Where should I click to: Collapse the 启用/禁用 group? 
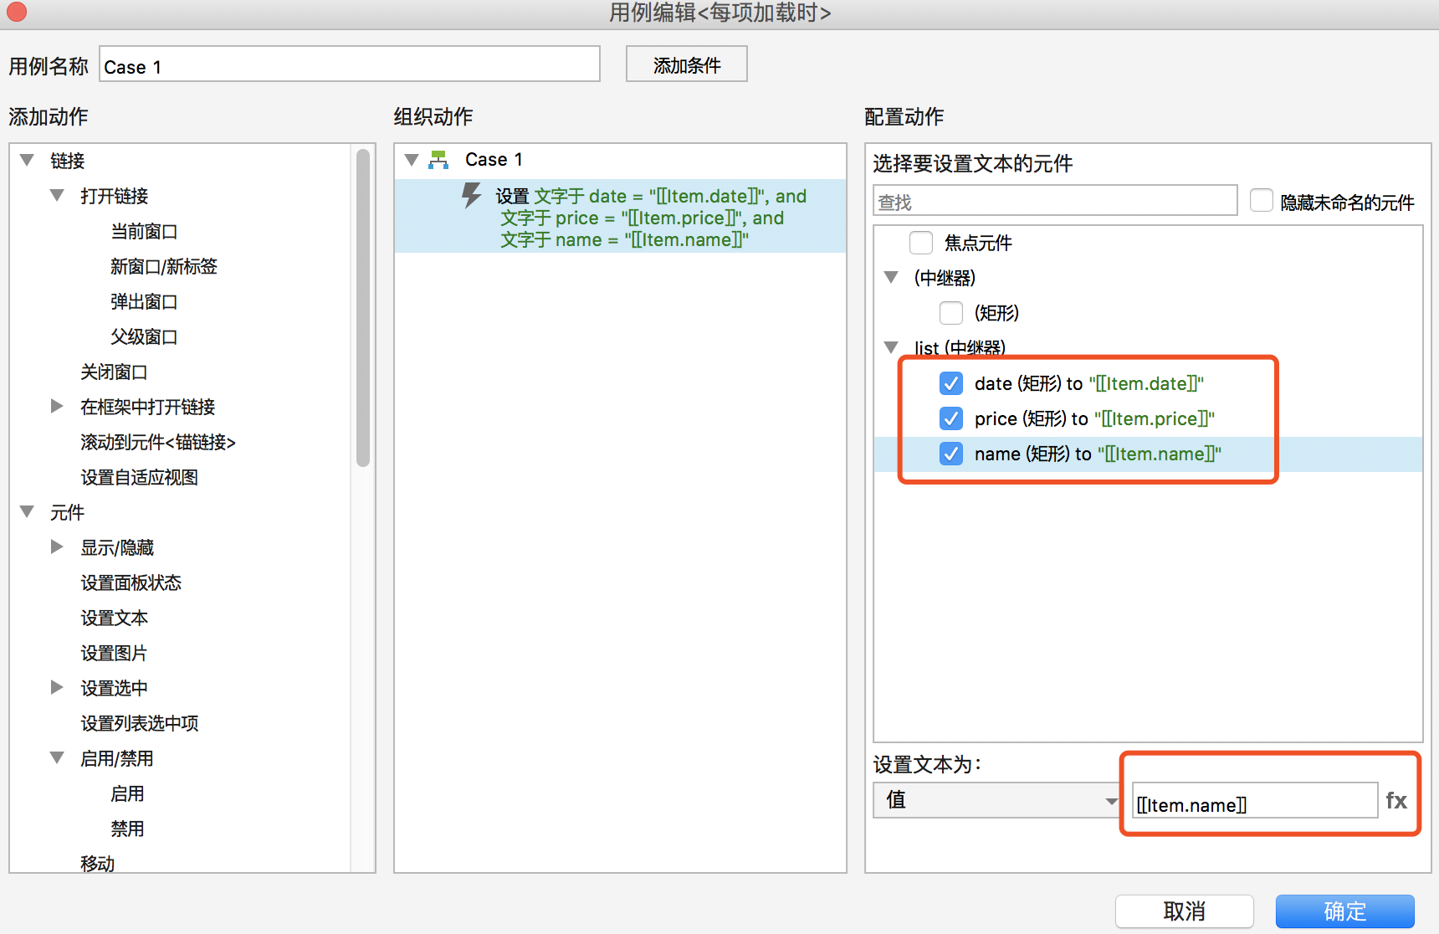(57, 757)
